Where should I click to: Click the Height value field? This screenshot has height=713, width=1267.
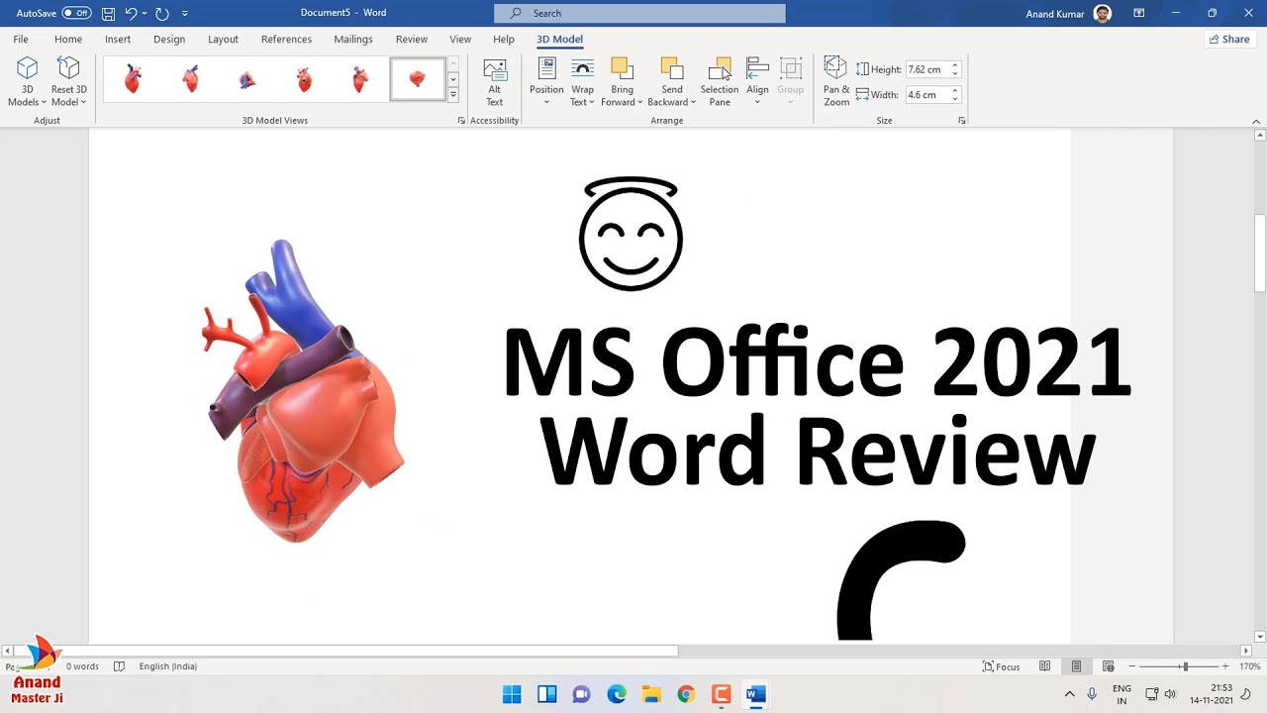(926, 69)
